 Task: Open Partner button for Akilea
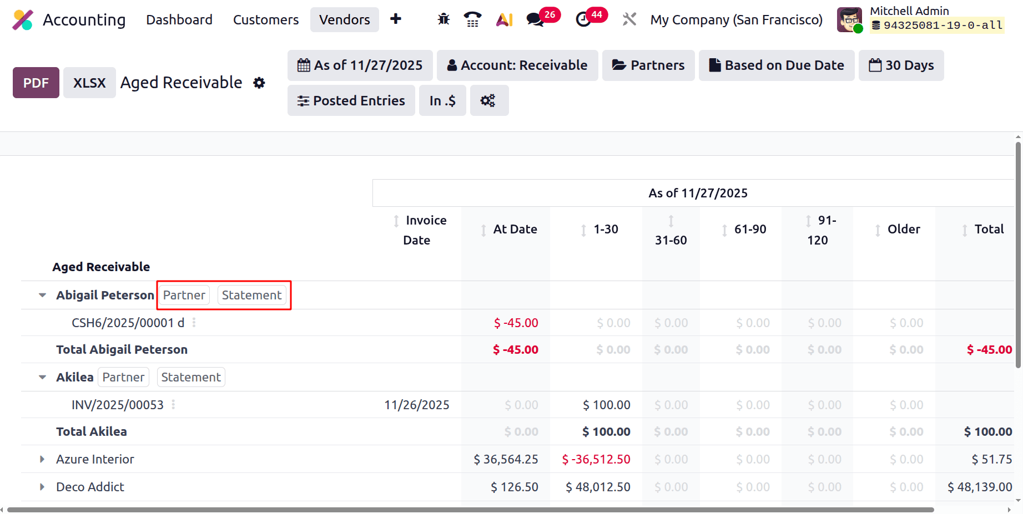[x=123, y=377]
